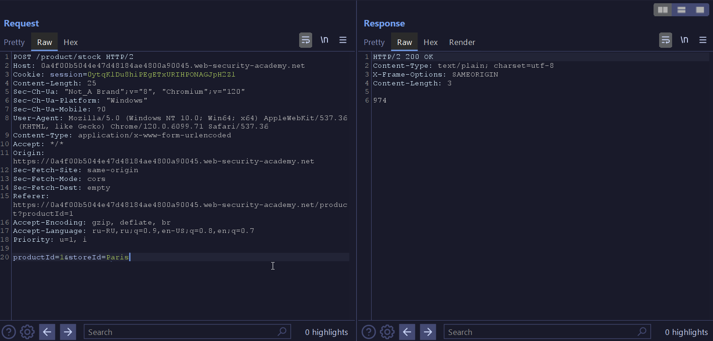Open Request search help icon
This screenshot has width=713, height=341.
(x=9, y=332)
